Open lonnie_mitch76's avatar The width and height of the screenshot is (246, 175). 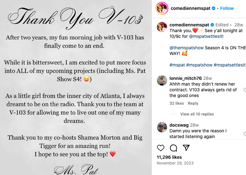[x=162, y=80]
